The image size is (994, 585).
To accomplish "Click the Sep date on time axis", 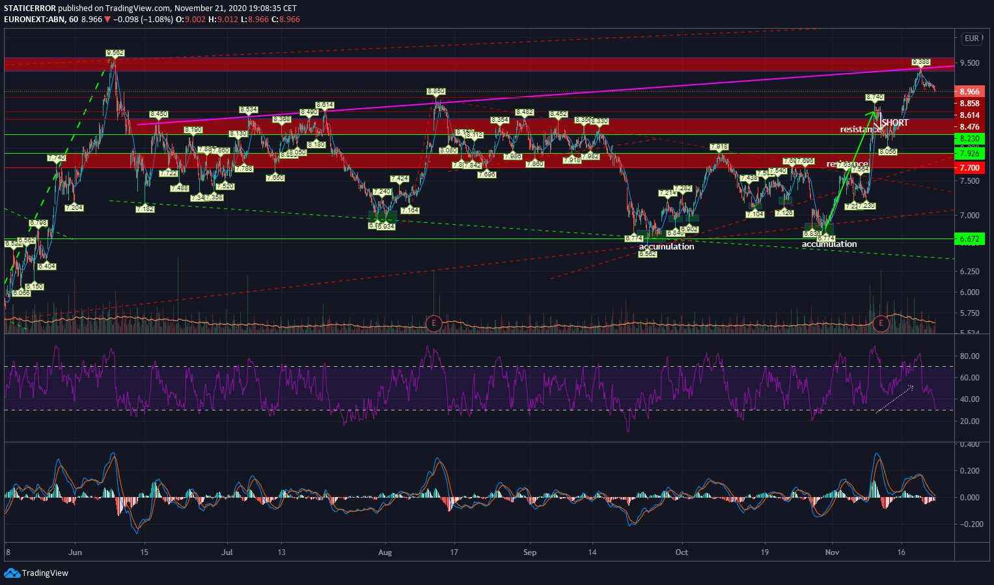I will (x=529, y=552).
